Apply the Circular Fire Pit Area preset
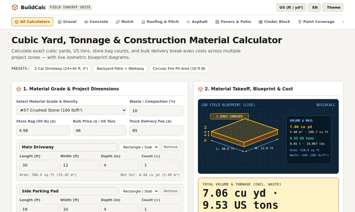 point(179,69)
